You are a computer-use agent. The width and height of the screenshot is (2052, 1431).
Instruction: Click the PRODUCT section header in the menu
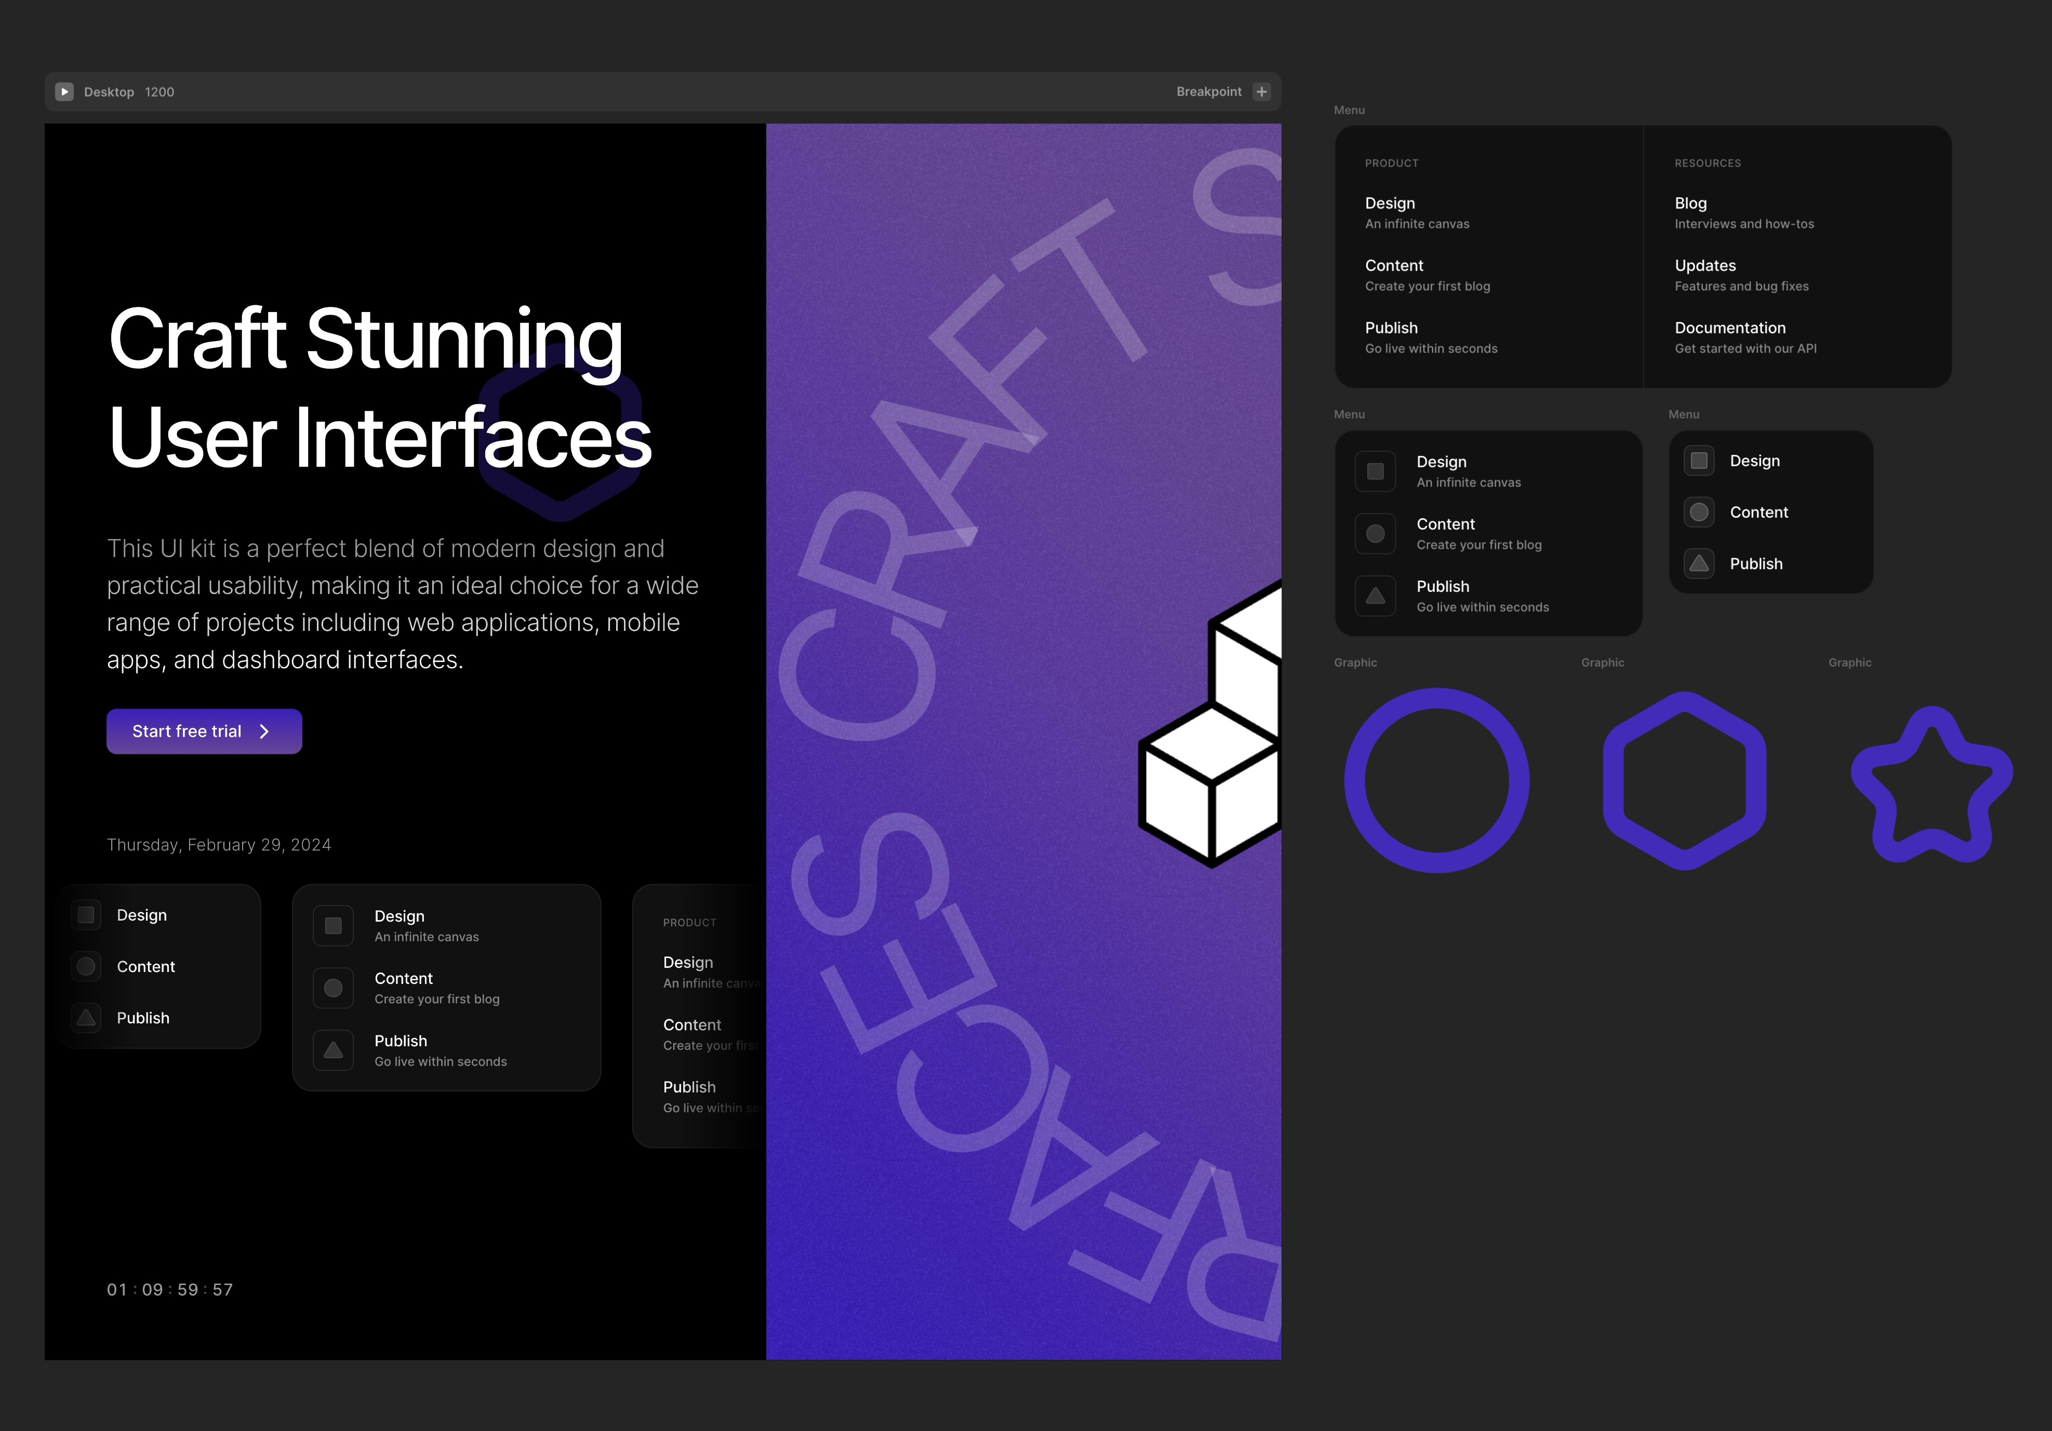pos(1392,163)
